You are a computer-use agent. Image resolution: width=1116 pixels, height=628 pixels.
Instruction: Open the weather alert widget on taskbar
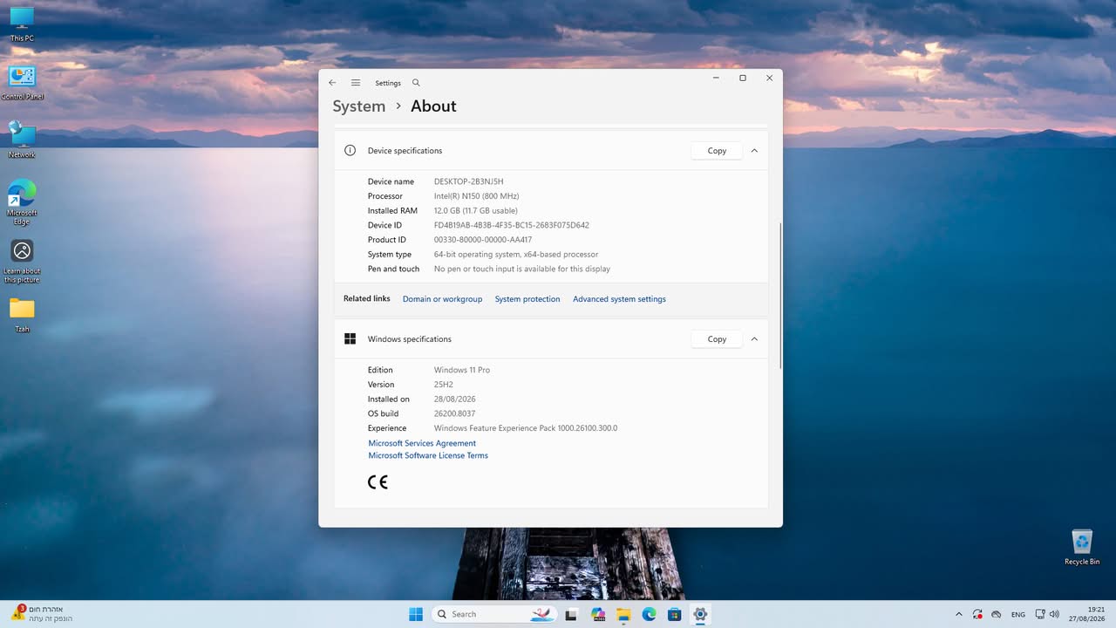[42, 614]
